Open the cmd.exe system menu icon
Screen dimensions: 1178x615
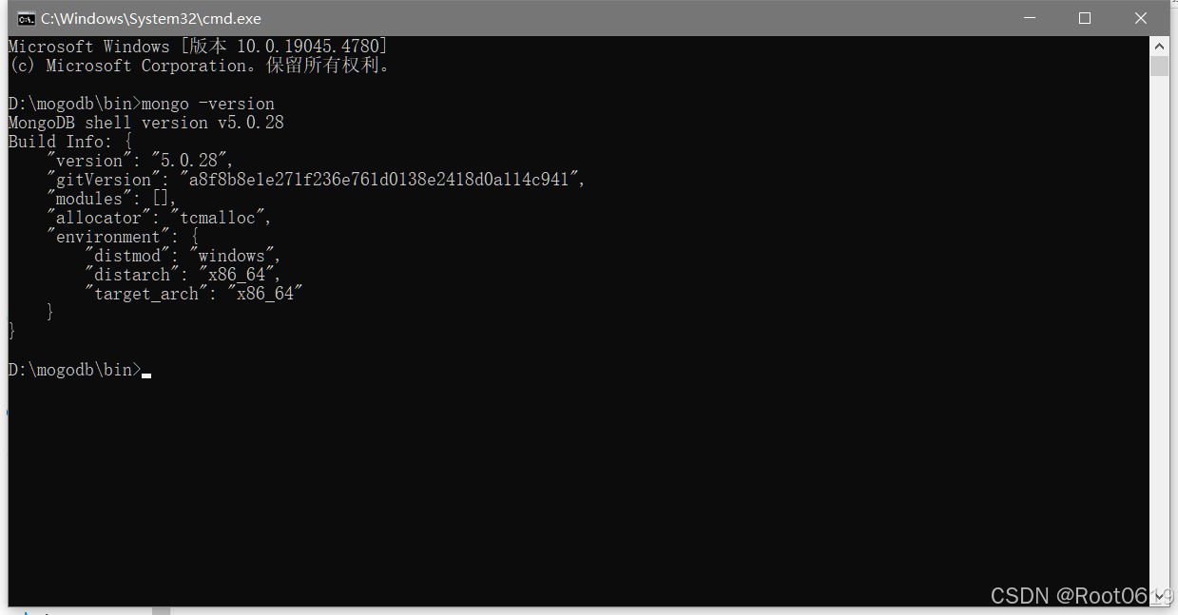click(x=27, y=18)
